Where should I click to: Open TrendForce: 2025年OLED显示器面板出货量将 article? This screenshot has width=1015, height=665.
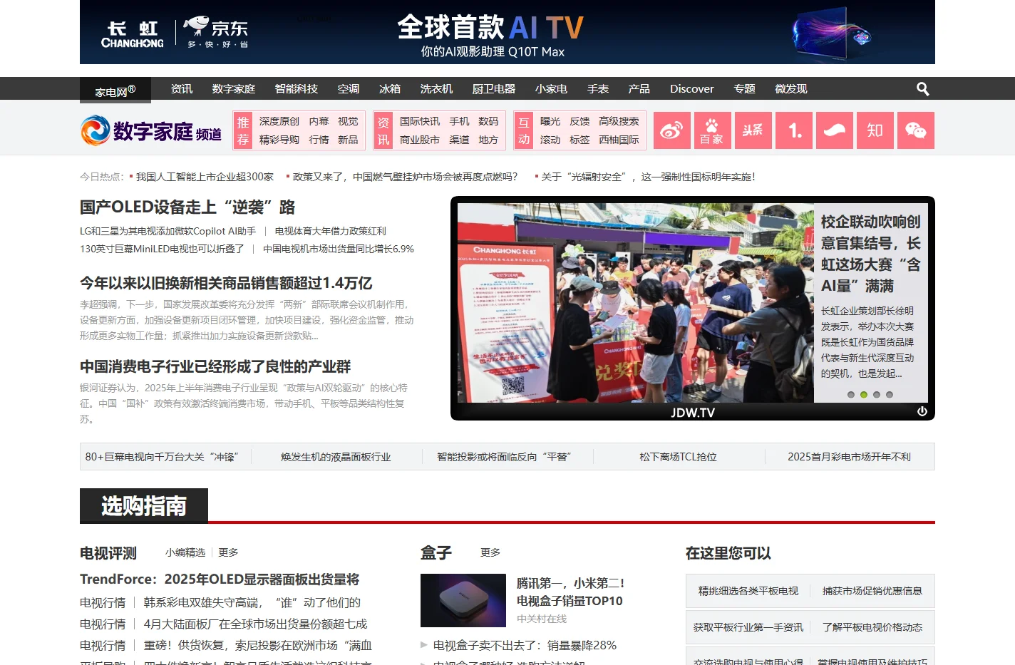[x=220, y=579]
